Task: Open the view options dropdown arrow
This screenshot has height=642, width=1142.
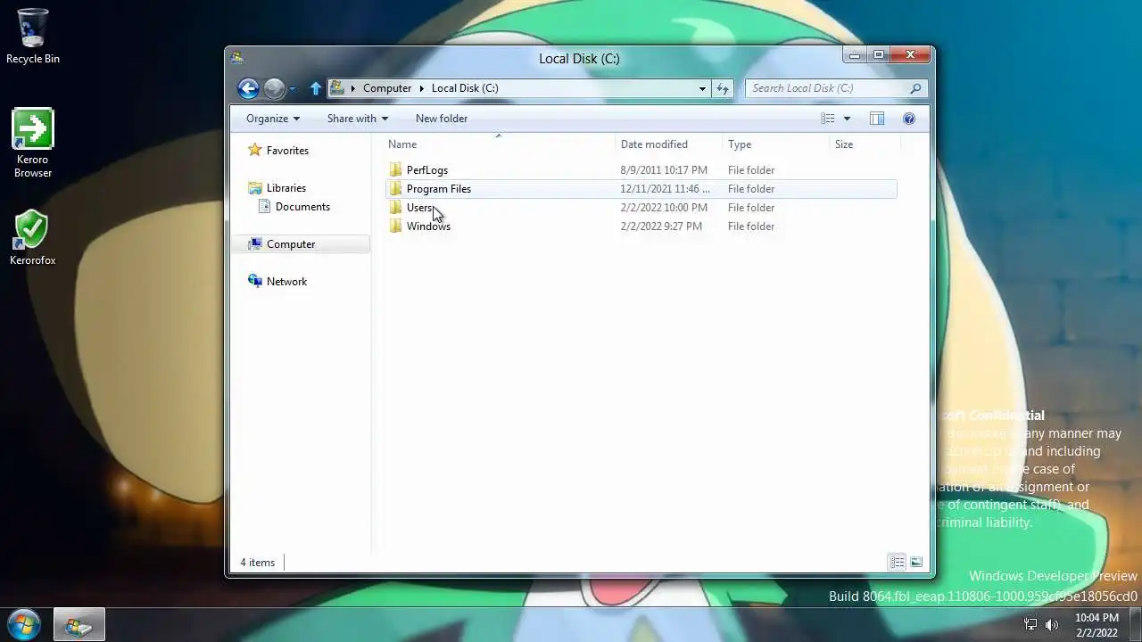Action: click(847, 119)
